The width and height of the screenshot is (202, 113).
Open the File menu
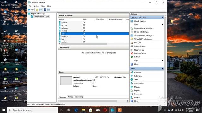tap(30, 6)
